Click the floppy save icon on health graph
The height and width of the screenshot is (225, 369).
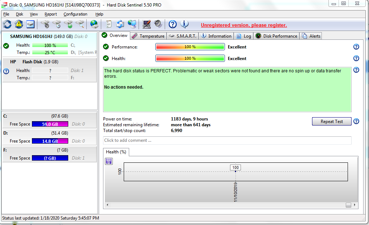coord(109,161)
